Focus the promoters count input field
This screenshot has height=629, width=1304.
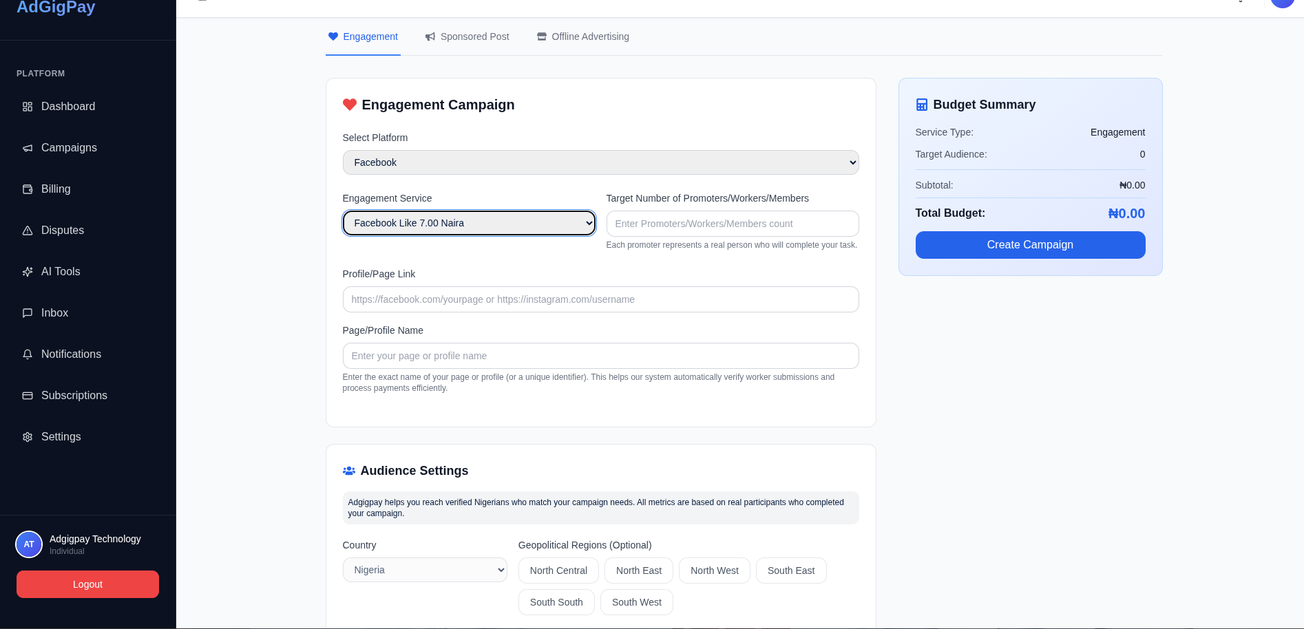(733, 224)
